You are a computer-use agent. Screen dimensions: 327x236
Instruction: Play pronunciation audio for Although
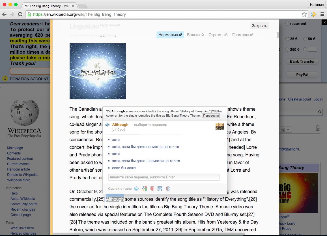tap(107, 125)
